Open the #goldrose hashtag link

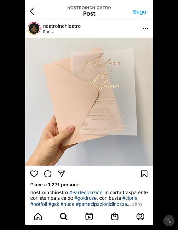click(x=85, y=198)
